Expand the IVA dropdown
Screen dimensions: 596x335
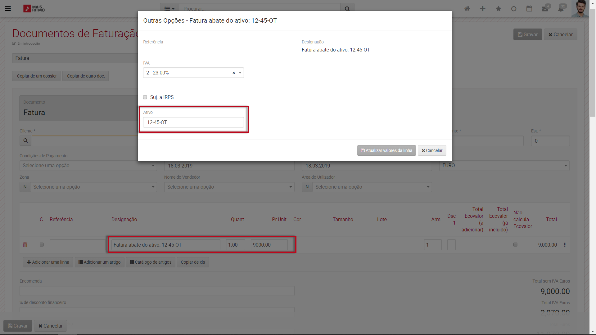240,73
